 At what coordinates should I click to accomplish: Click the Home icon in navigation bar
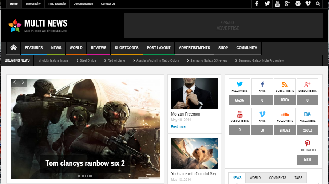click(x=14, y=48)
